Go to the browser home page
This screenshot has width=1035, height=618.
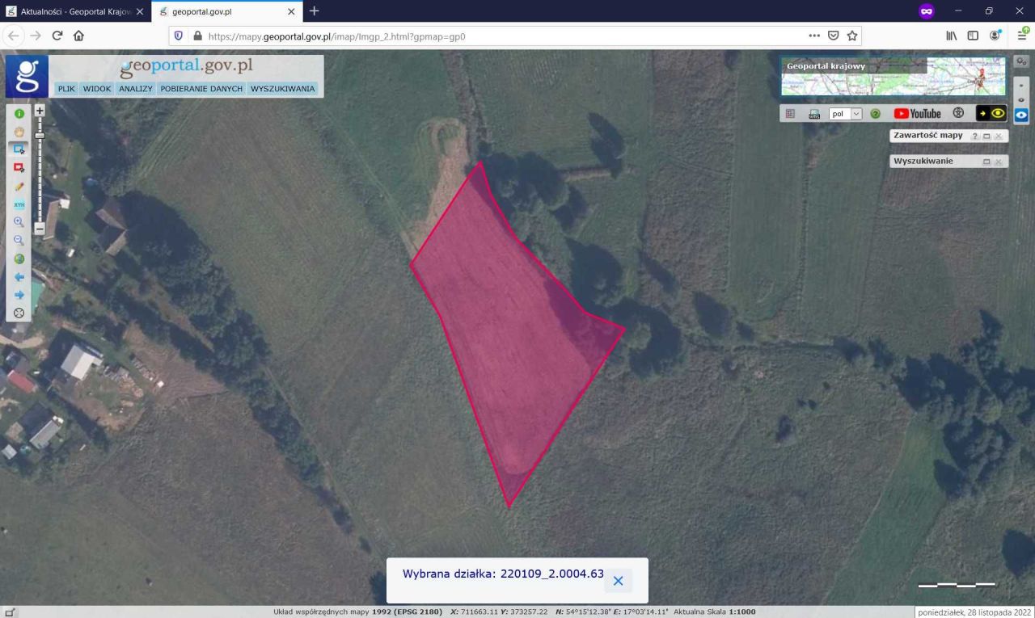[78, 36]
